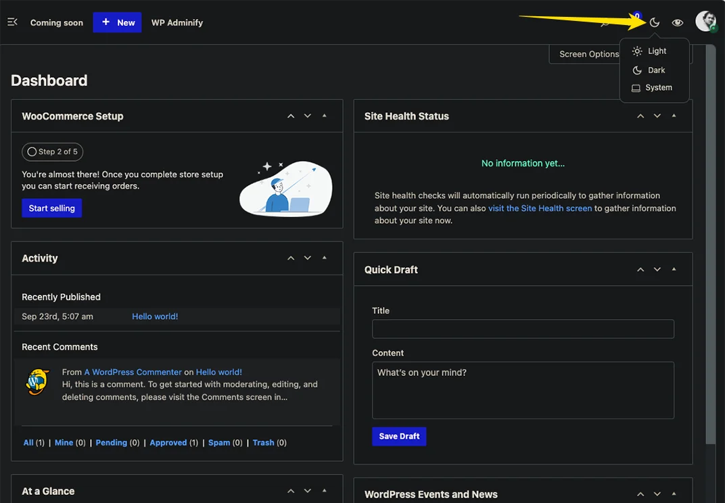The width and height of the screenshot is (725, 503).
Task: Click the Save Draft button
Action: click(x=399, y=437)
